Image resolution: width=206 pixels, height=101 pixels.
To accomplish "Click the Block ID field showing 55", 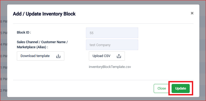I will pos(112,33).
